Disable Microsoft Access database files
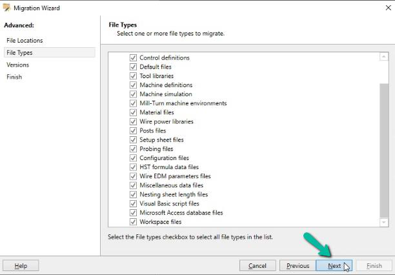The image size is (395, 275). 133,213
